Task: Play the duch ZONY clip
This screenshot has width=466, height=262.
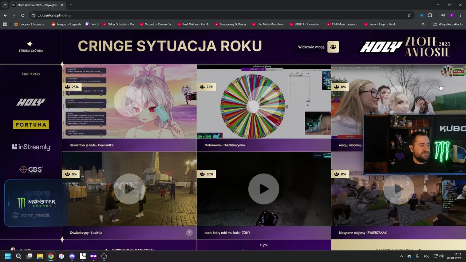Action: coord(264,189)
